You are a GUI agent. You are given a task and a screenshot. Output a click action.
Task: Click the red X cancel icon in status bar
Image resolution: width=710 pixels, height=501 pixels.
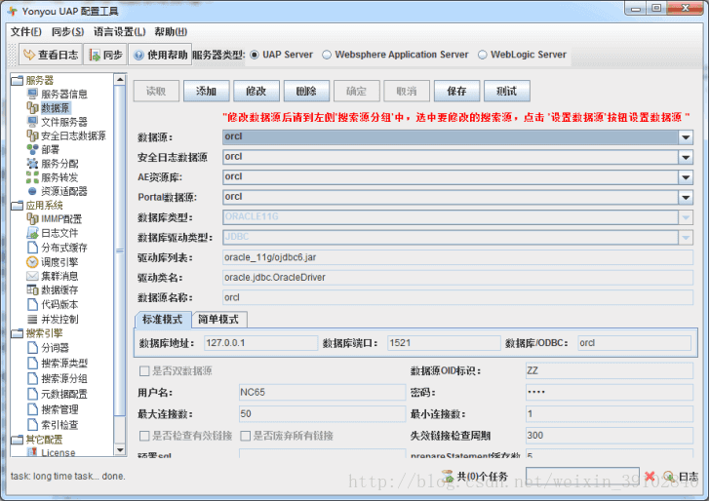[x=650, y=476]
